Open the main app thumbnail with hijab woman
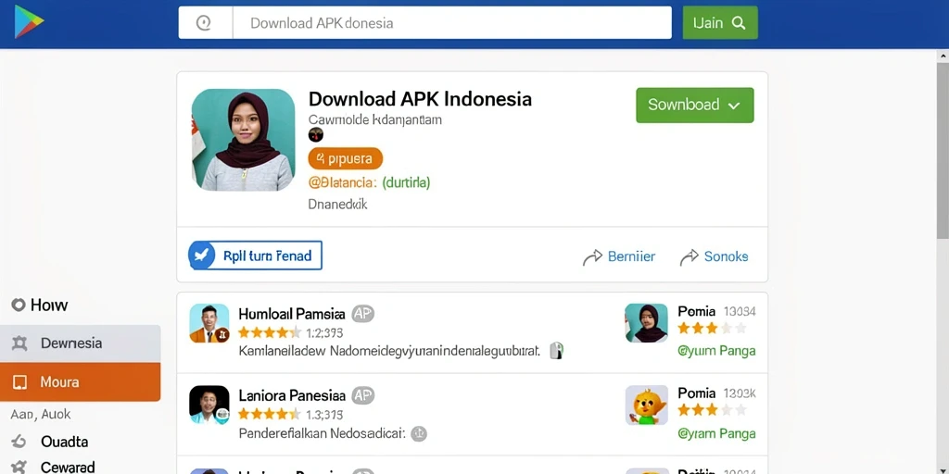 point(244,140)
